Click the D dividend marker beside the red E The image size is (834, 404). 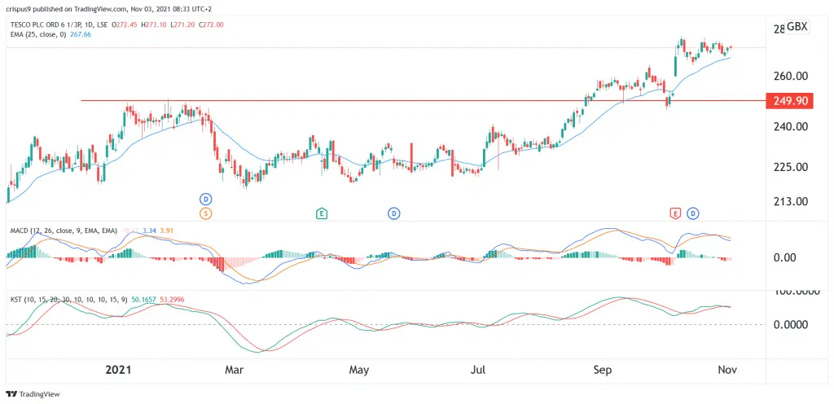[692, 213]
